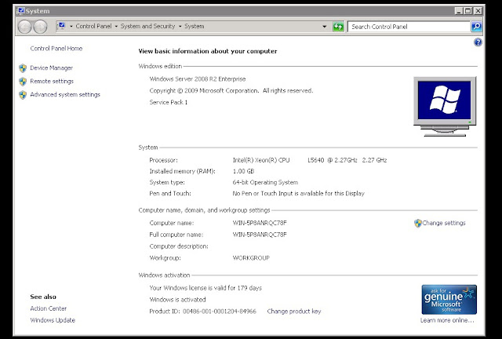Open Device Manager link
The width and height of the screenshot is (502, 339).
(x=51, y=68)
